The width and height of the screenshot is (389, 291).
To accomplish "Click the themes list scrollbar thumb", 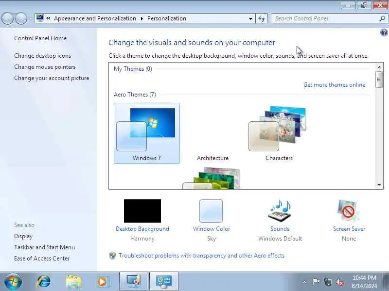I will (379, 80).
